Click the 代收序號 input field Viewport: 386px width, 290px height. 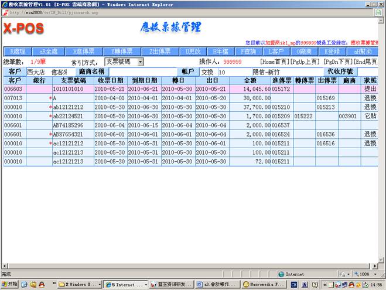pyautogui.click(x=367, y=71)
